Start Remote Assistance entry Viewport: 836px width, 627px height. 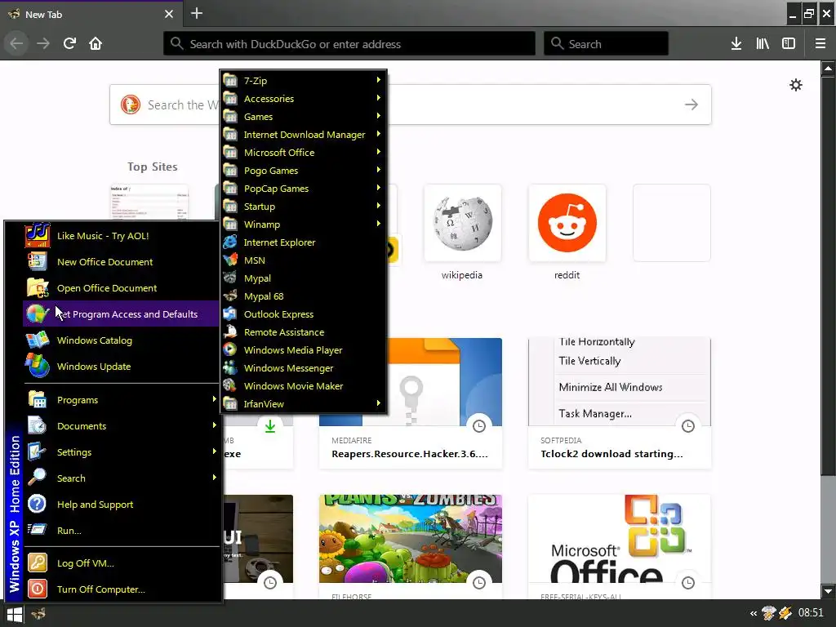(304, 333)
